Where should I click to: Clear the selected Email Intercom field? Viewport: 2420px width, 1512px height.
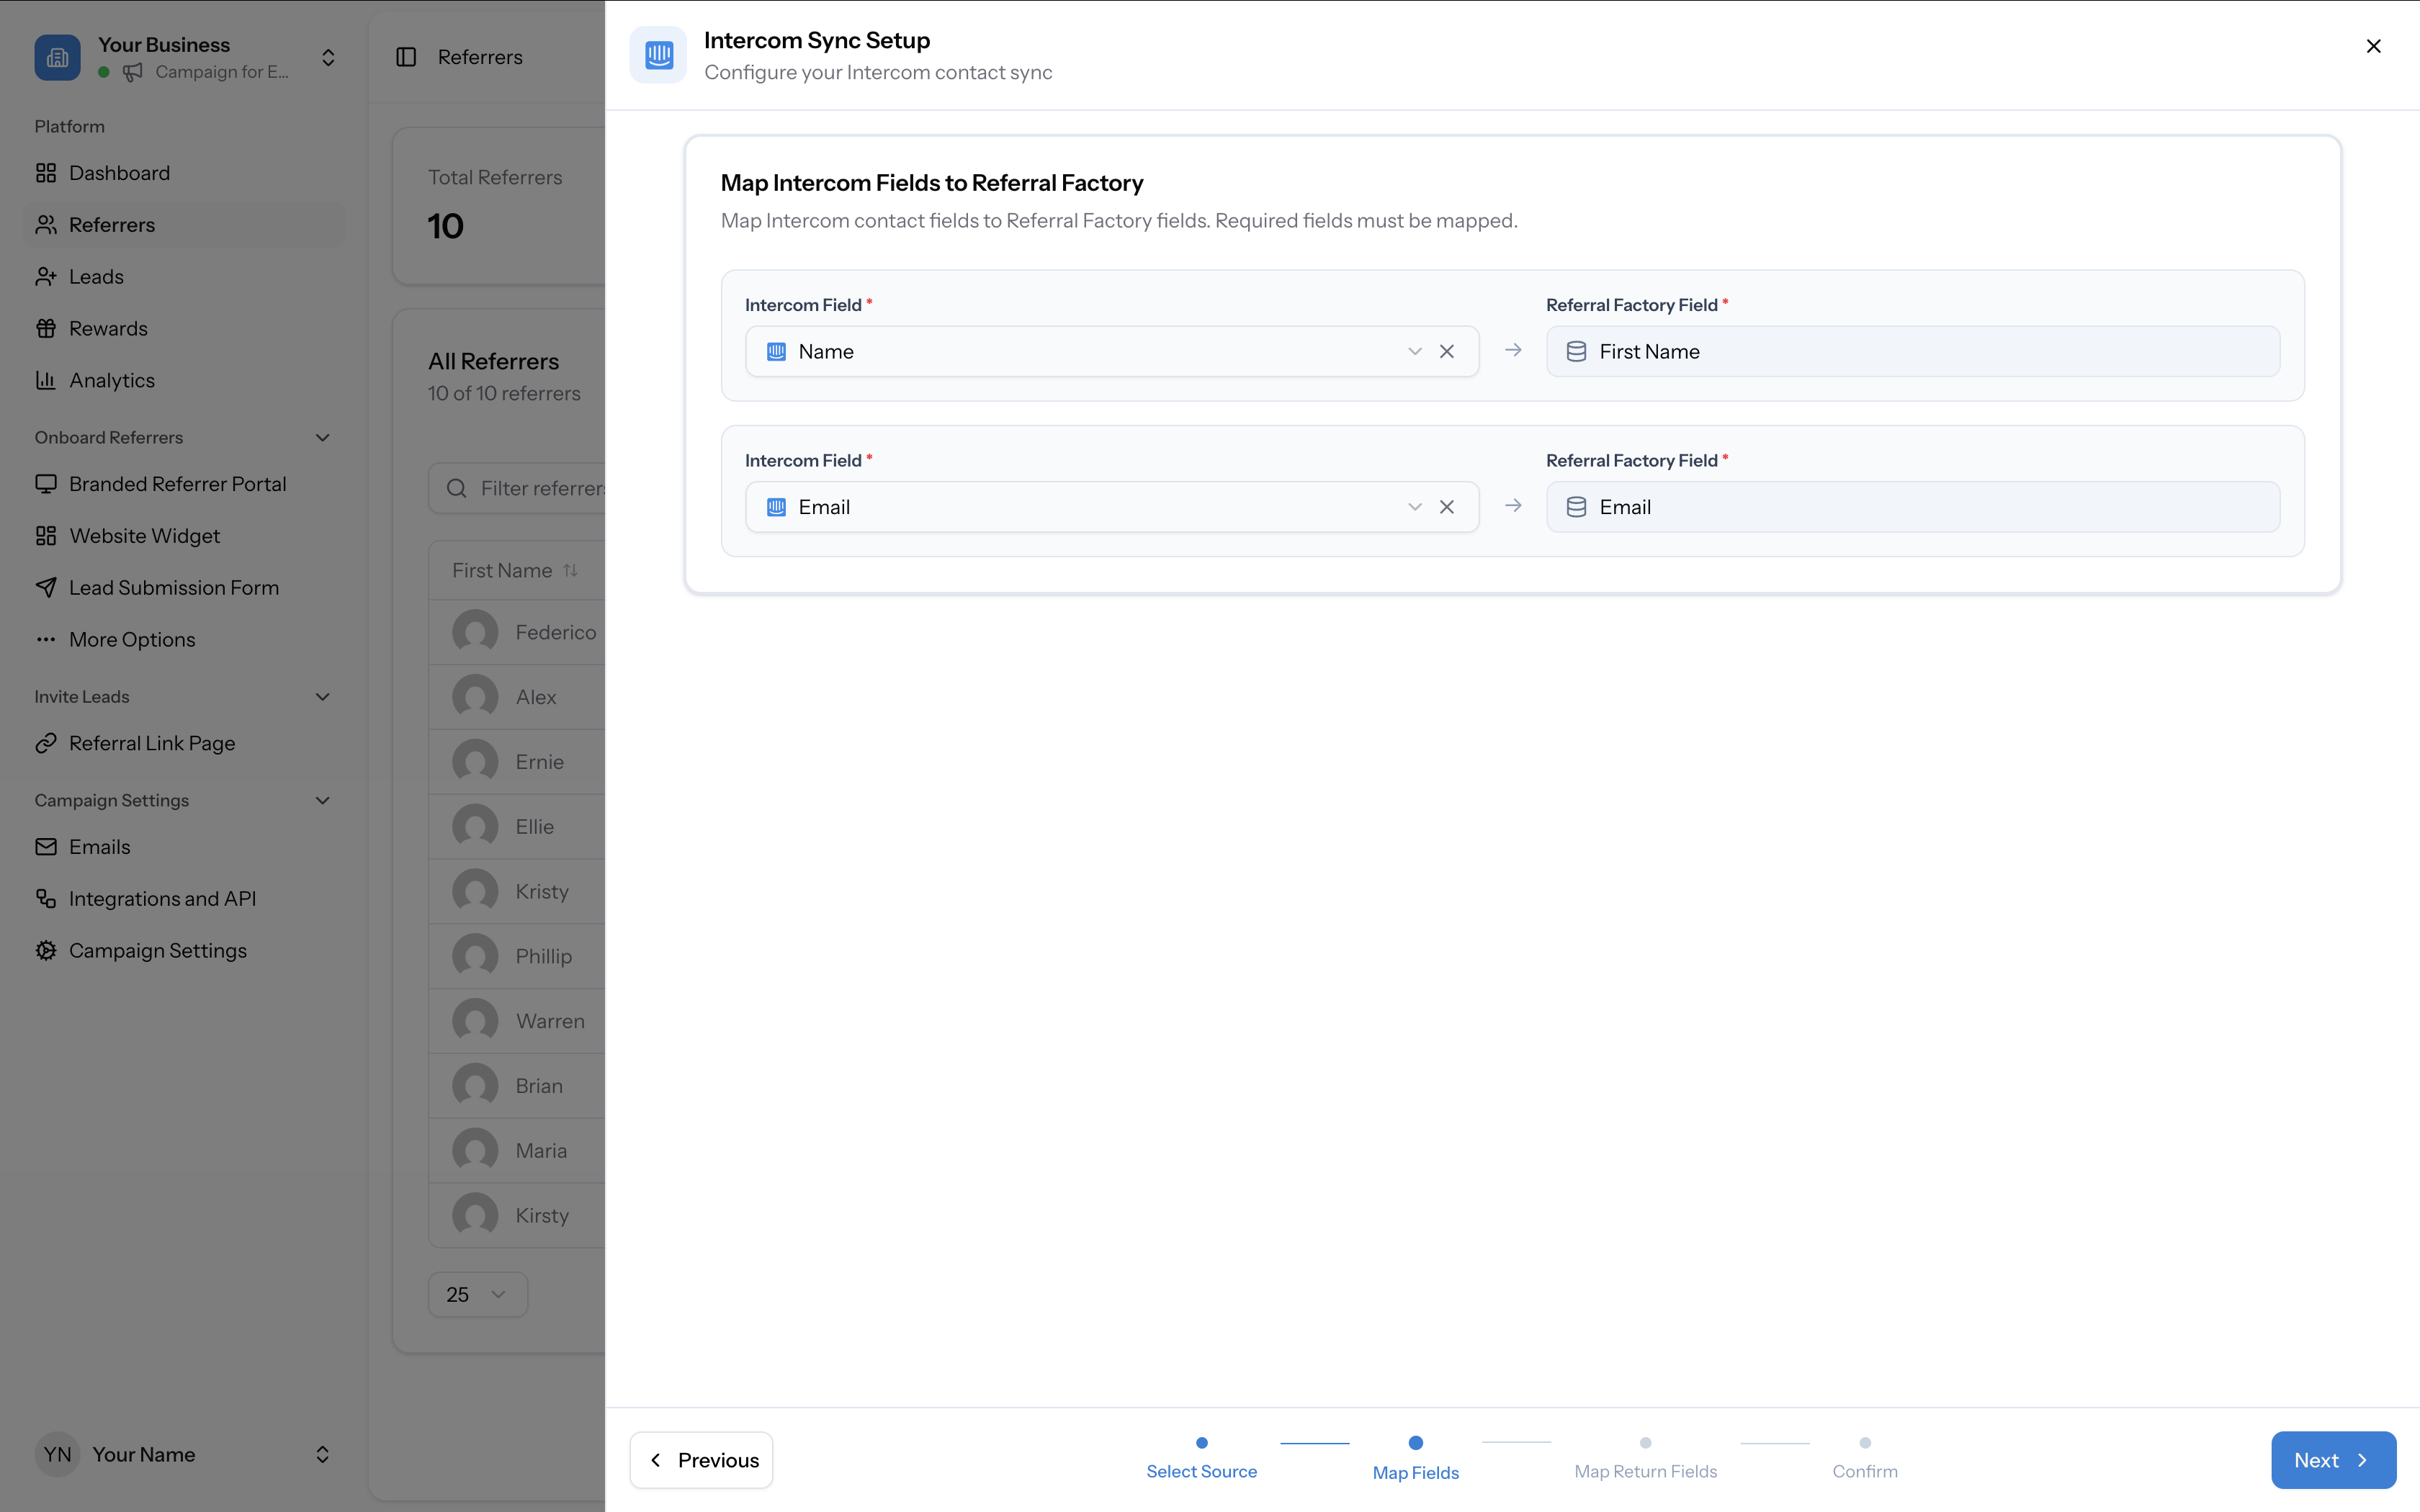click(1447, 507)
